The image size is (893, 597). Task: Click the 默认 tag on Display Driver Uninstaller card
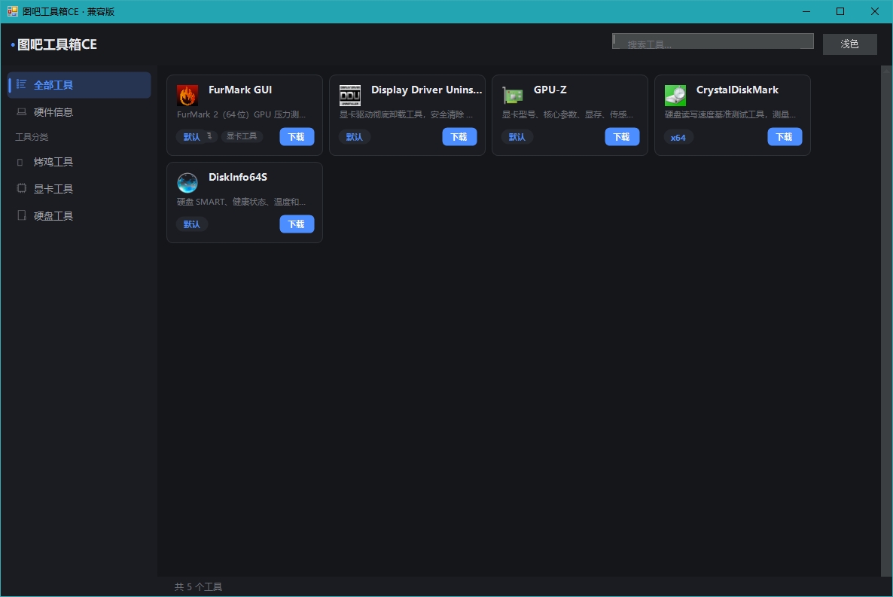click(354, 137)
